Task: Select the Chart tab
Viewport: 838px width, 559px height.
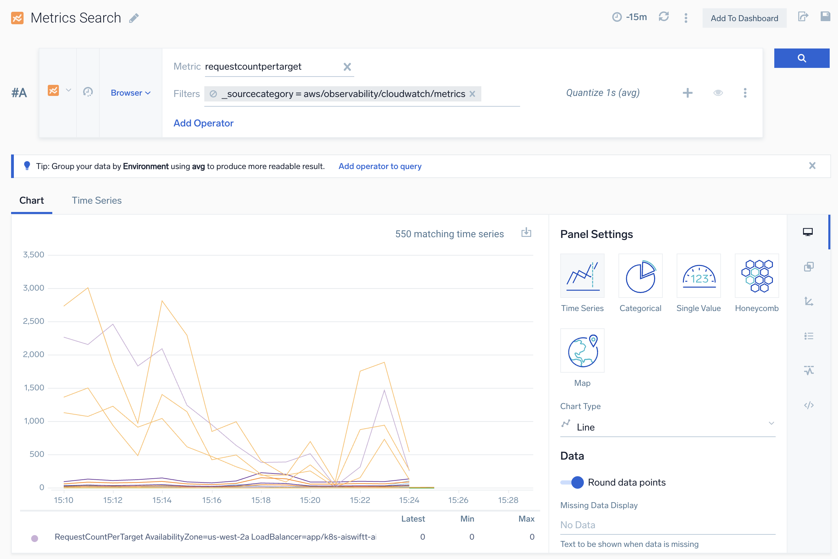Action: pyautogui.click(x=32, y=200)
